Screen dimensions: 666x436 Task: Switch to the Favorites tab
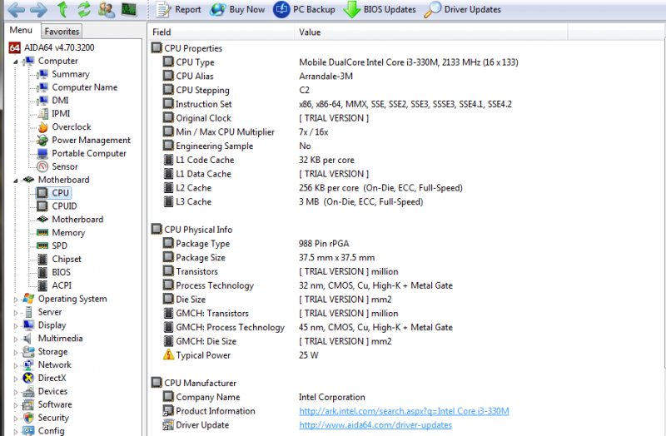coord(62,31)
